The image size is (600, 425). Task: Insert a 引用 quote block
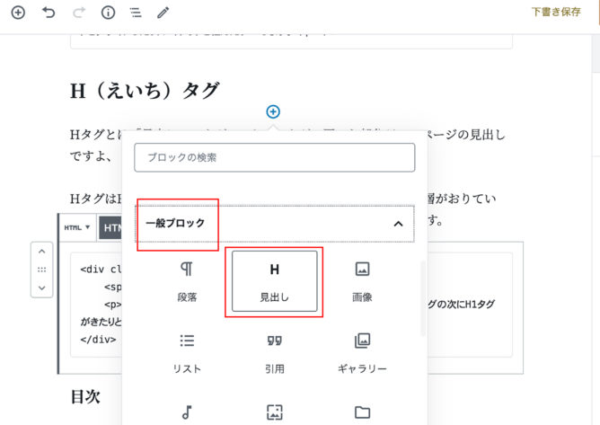tap(274, 353)
